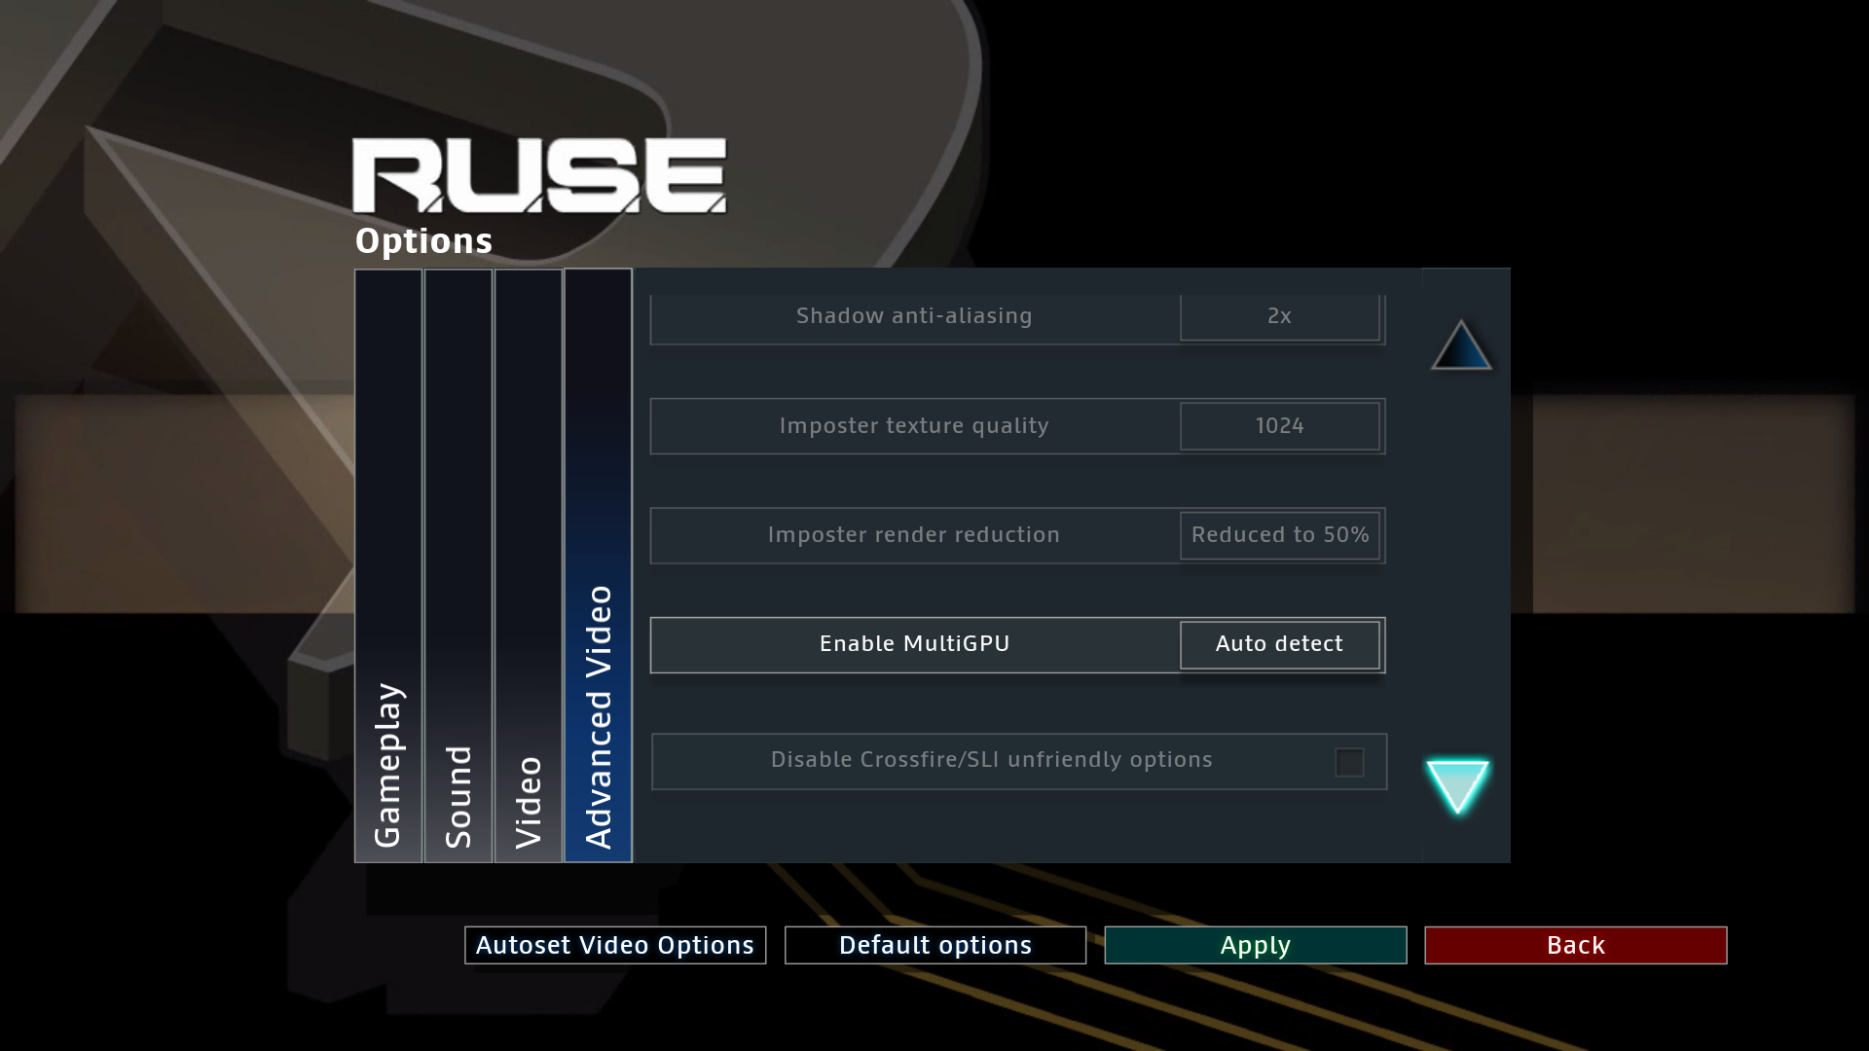Image resolution: width=1869 pixels, height=1051 pixels.
Task: Click the red Back button
Action: click(1576, 945)
